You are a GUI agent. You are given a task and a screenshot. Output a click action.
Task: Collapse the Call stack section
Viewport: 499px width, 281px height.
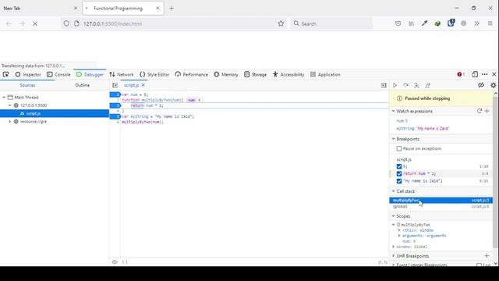393,191
